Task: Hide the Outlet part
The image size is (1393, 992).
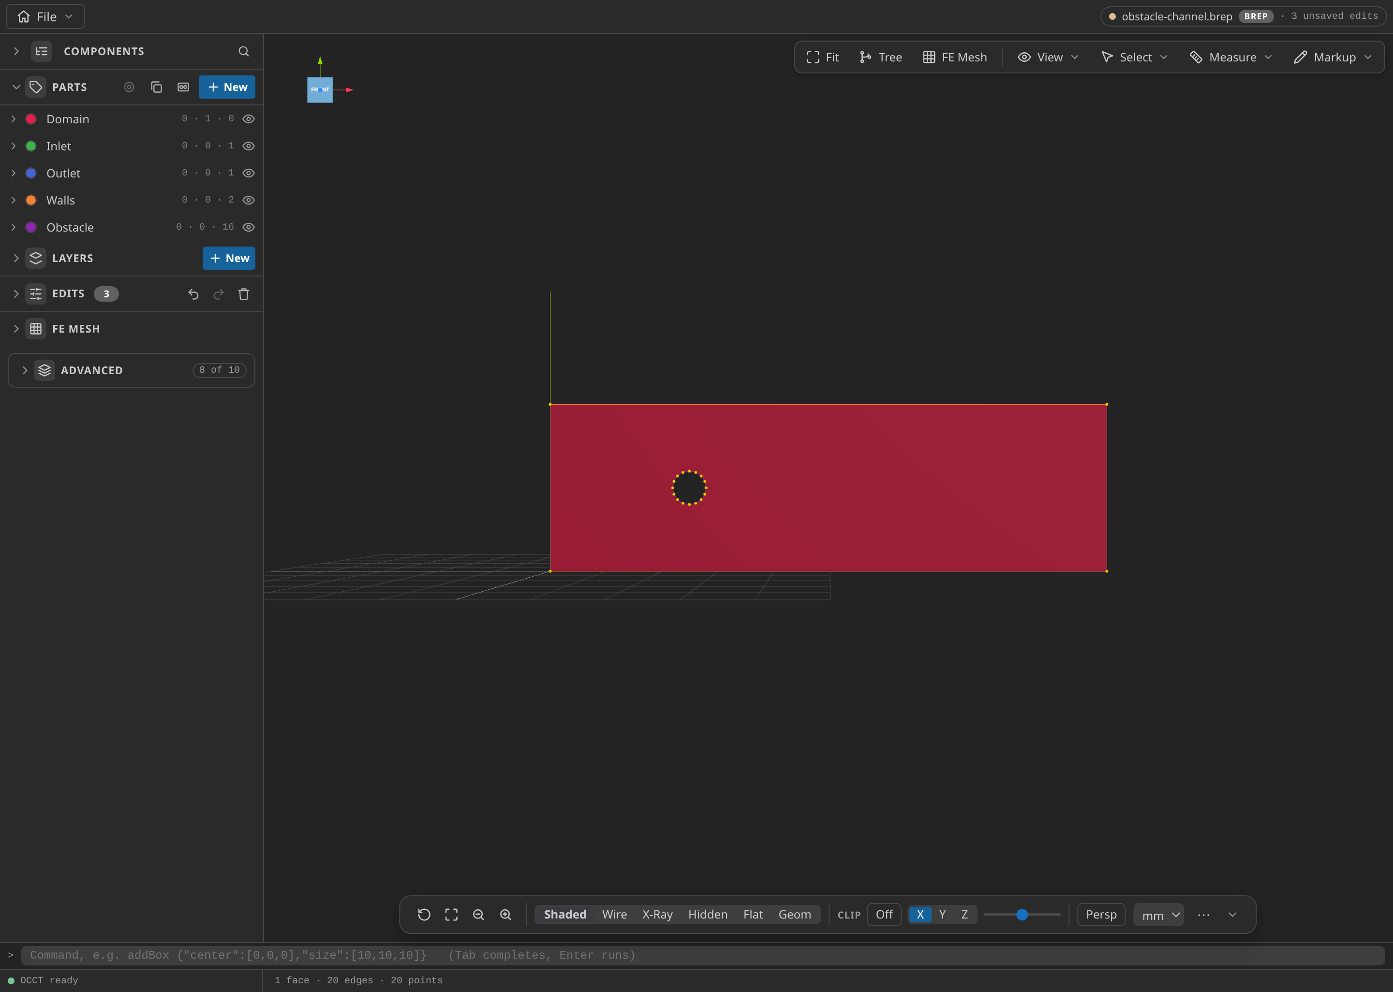Action: tap(249, 174)
